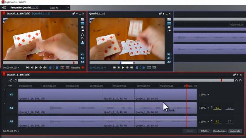Mark In point in Edit viewer
Screen dimensions: 246x138
click(x=50, y=67)
